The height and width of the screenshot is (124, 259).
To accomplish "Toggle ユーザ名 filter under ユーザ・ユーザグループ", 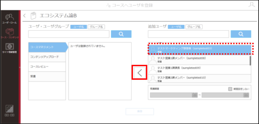I will [79, 27].
